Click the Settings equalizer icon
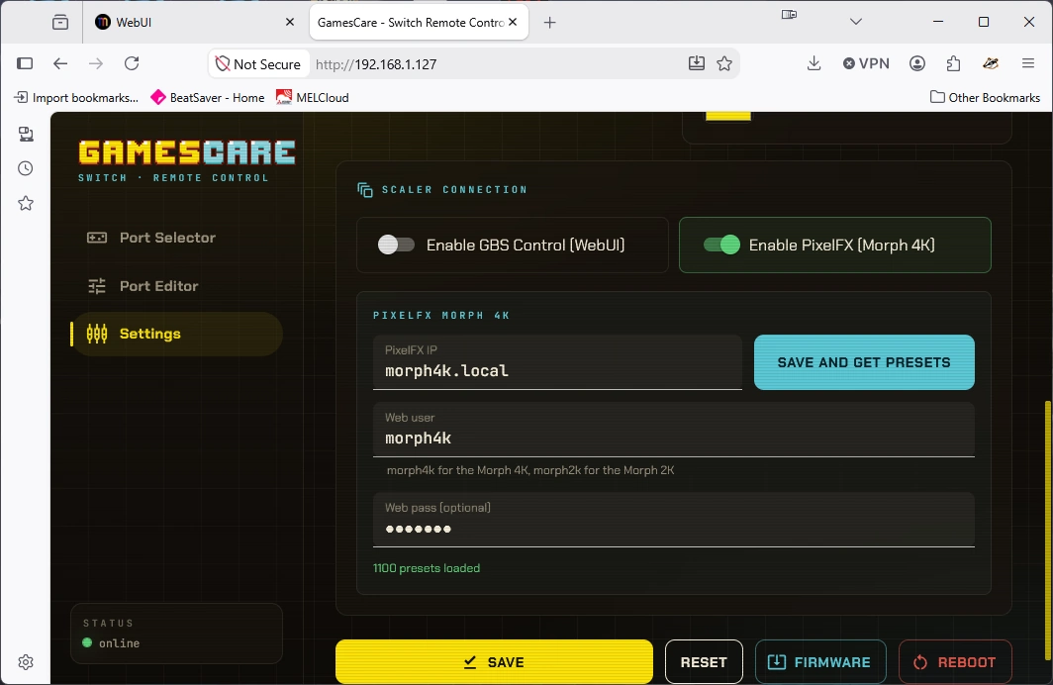The image size is (1053, 685). click(97, 334)
